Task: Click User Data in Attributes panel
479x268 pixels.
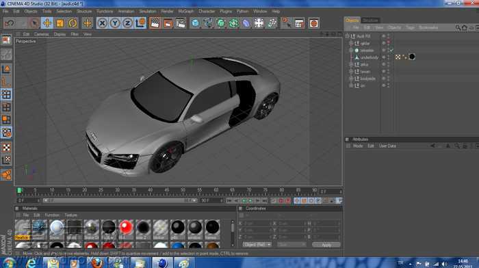Action: (387, 146)
